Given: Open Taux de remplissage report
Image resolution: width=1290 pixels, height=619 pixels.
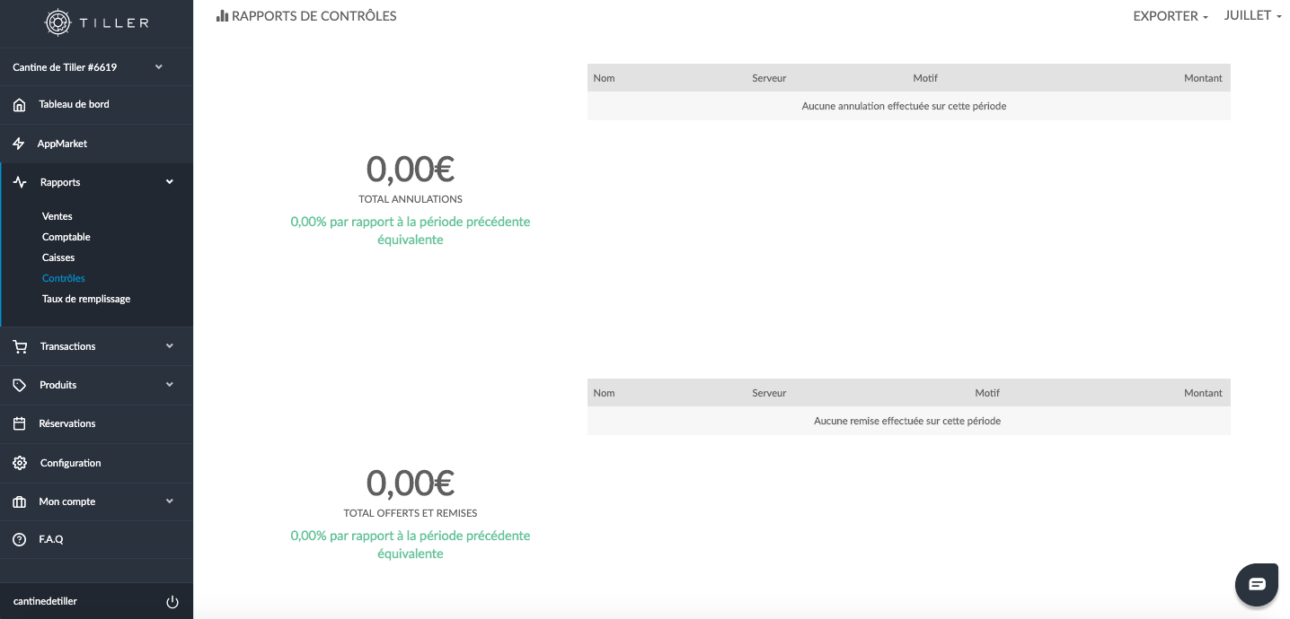Looking at the screenshot, I should (86, 299).
